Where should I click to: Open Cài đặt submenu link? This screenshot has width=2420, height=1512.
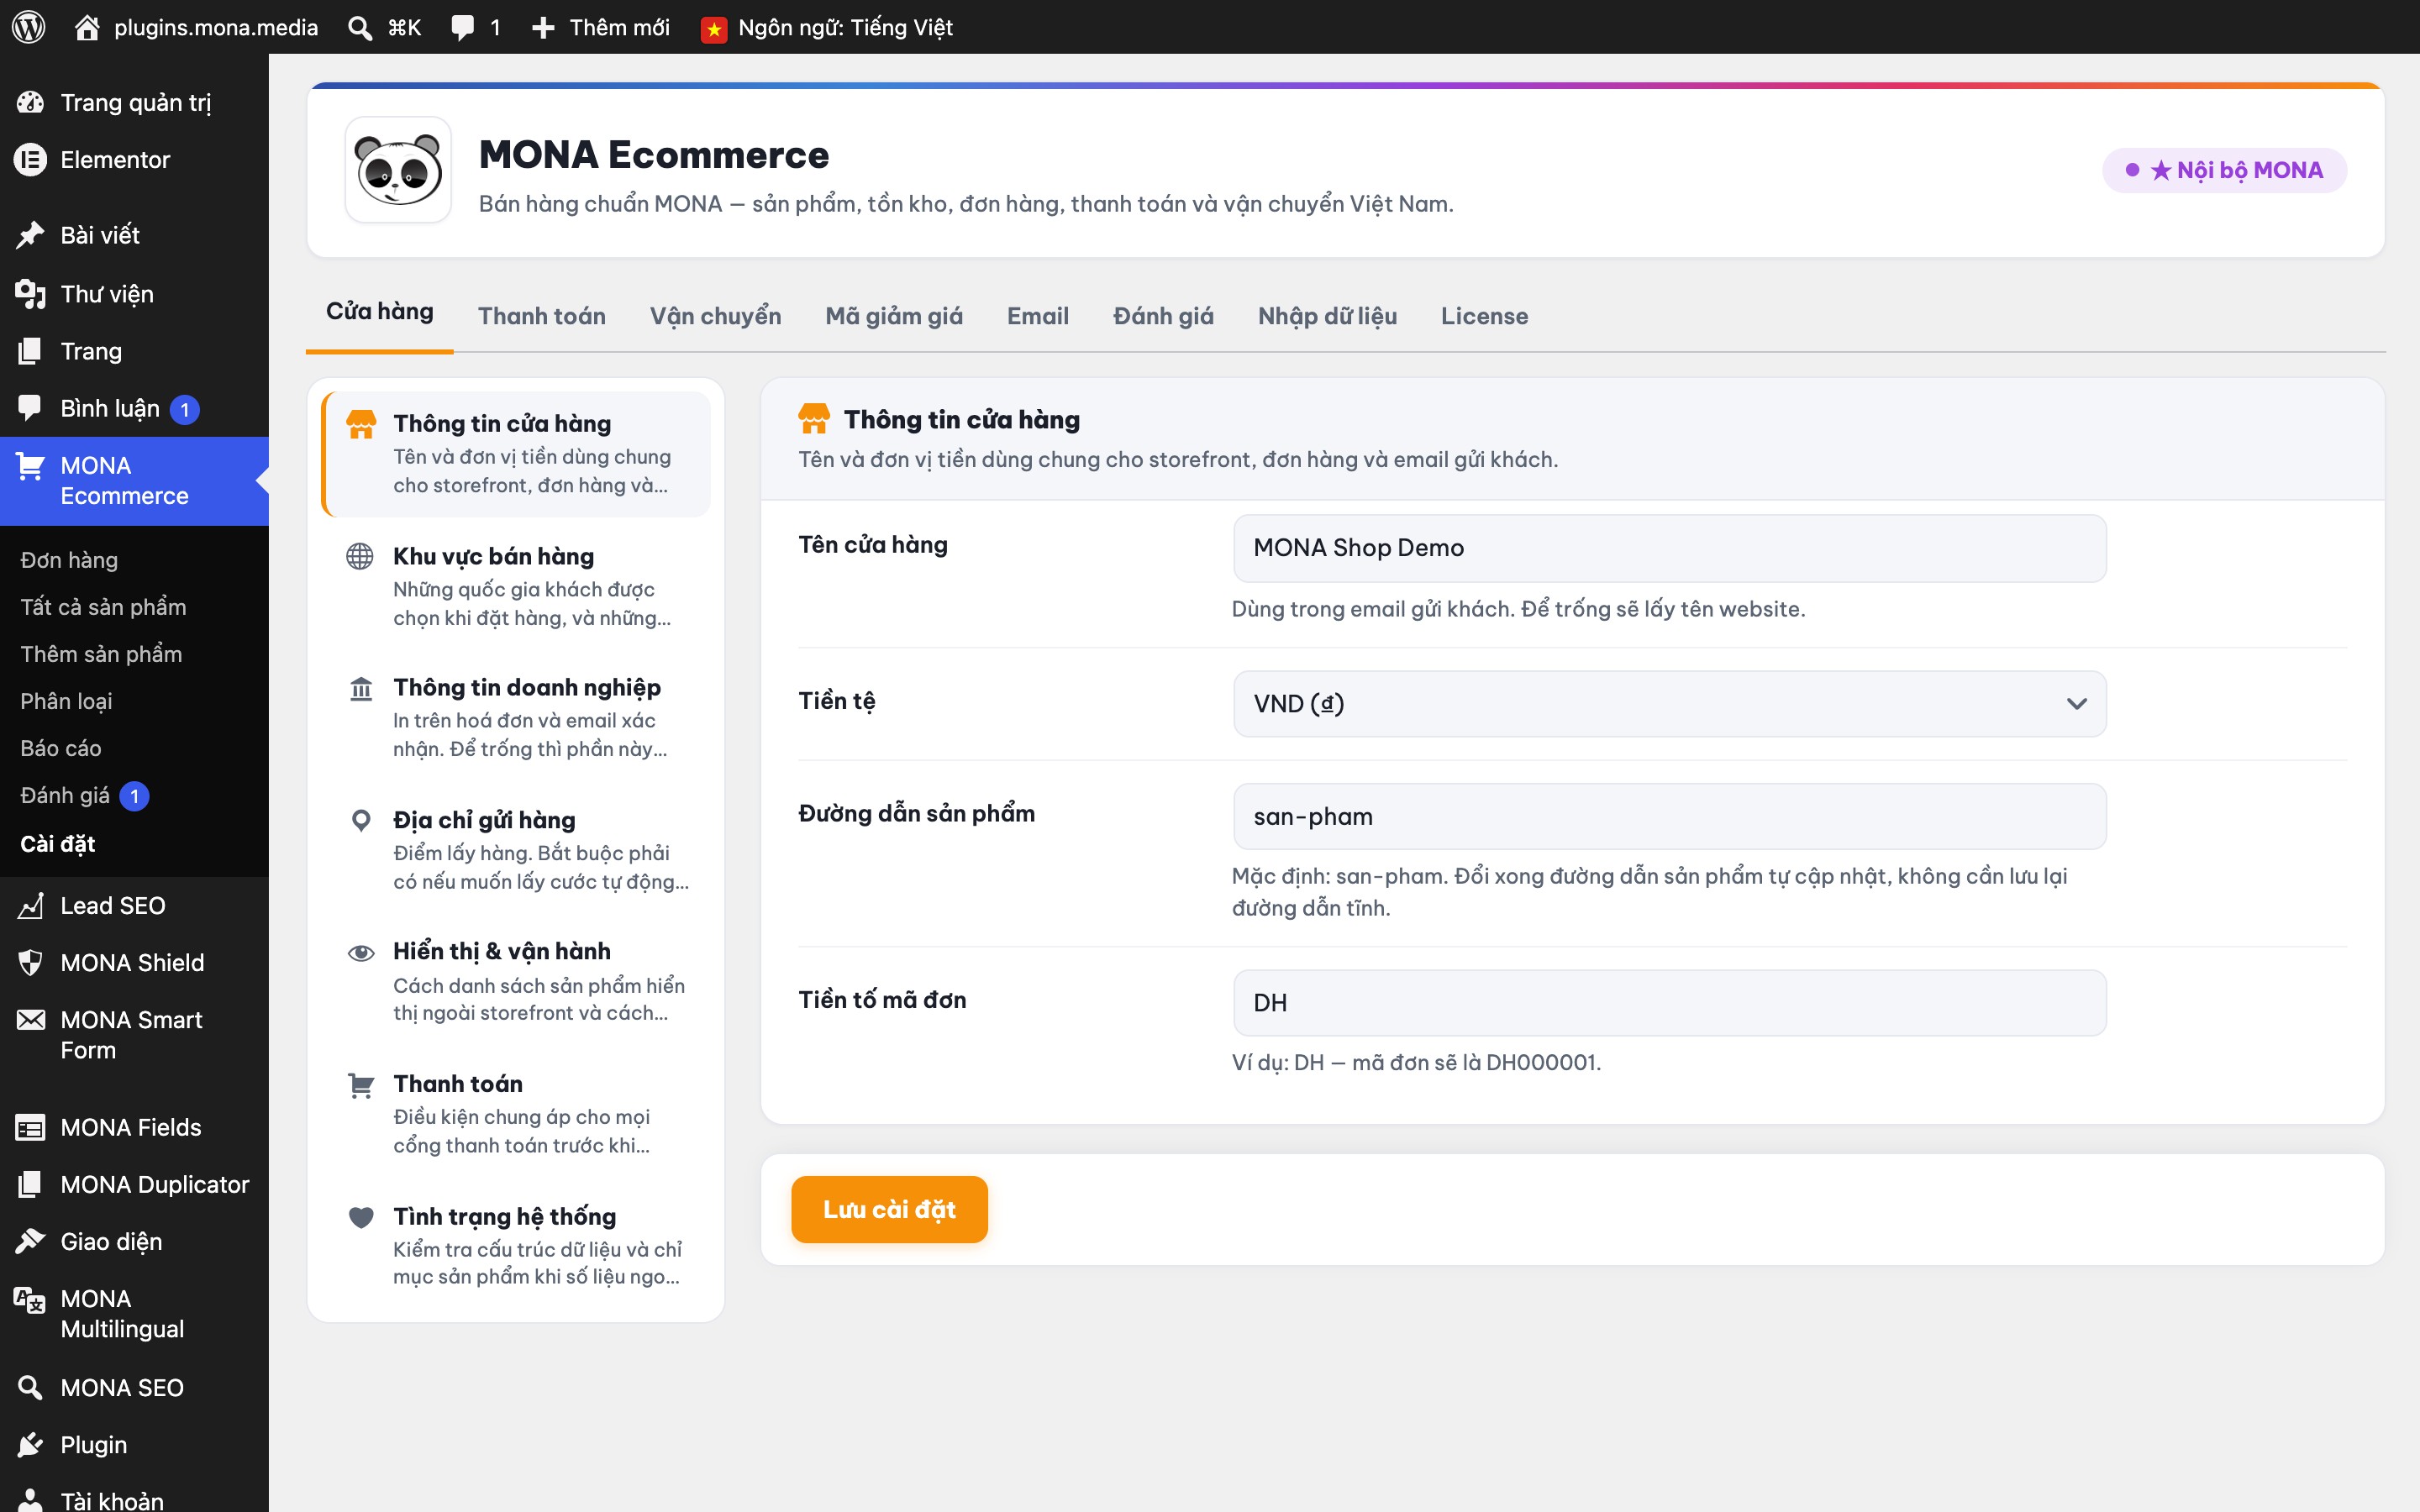coord(58,843)
